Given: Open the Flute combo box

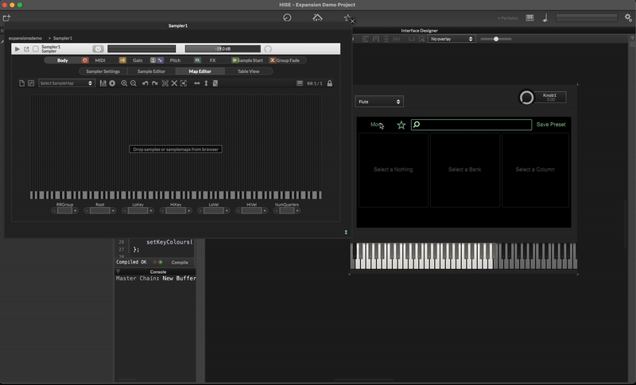Looking at the screenshot, I should (379, 102).
